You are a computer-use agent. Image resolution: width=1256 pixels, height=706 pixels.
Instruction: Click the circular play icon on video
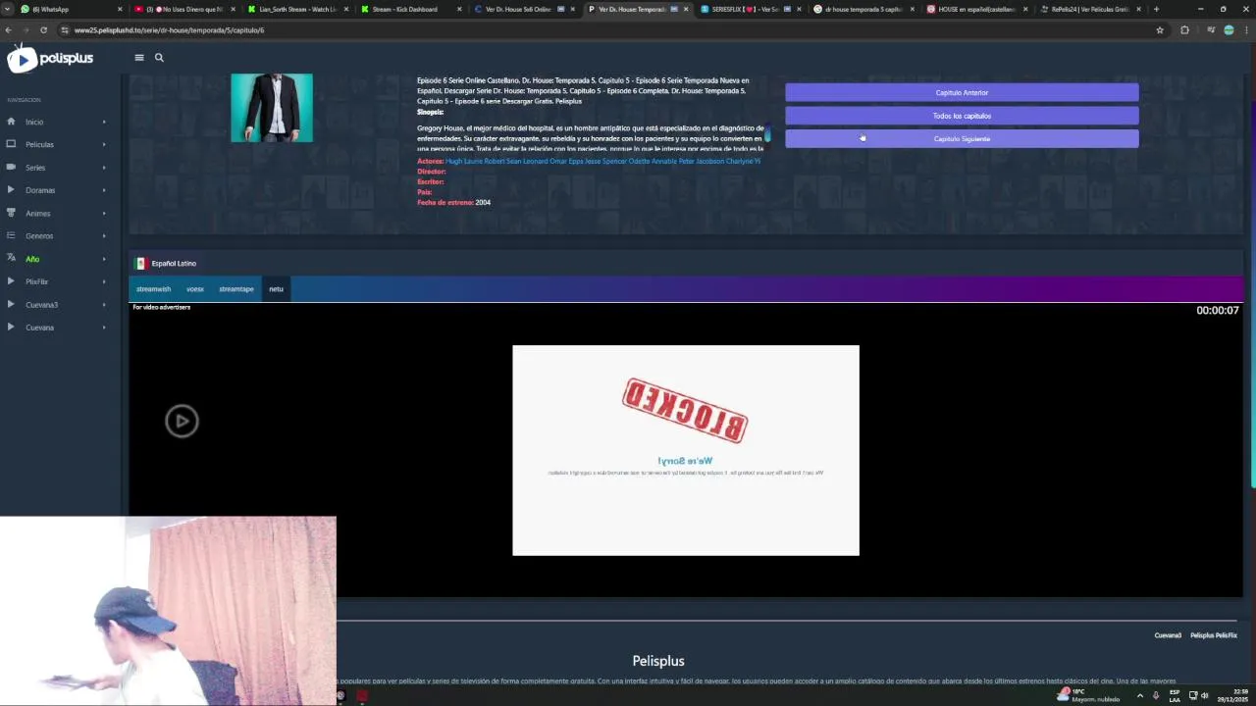click(x=182, y=422)
